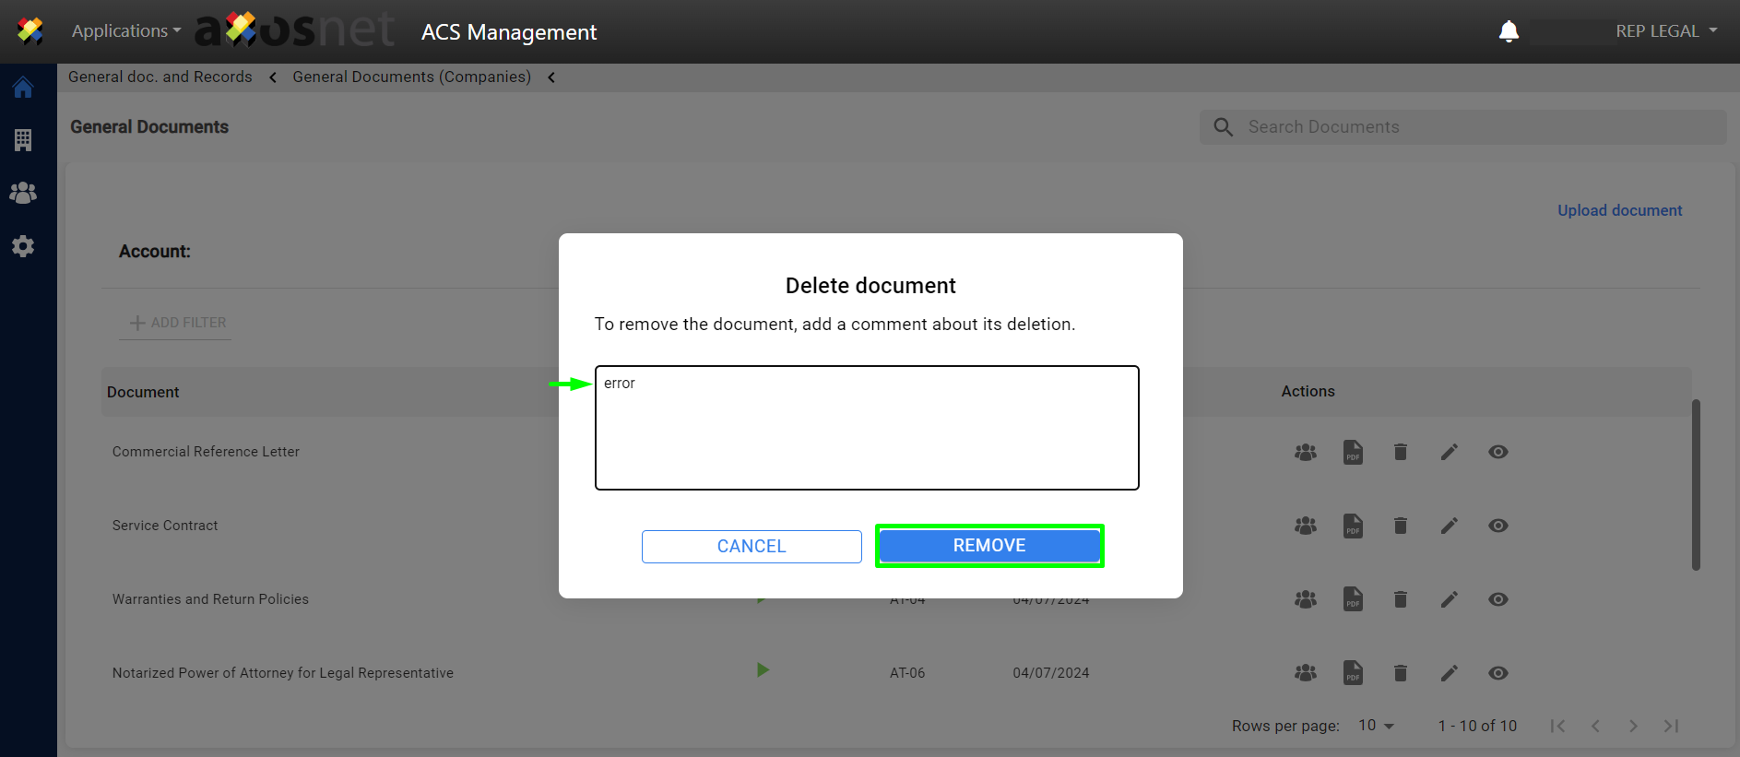The width and height of the screenshot is (1740, 757).
Task: Open the Rows per page dropdown
Action: point(1376,726)
